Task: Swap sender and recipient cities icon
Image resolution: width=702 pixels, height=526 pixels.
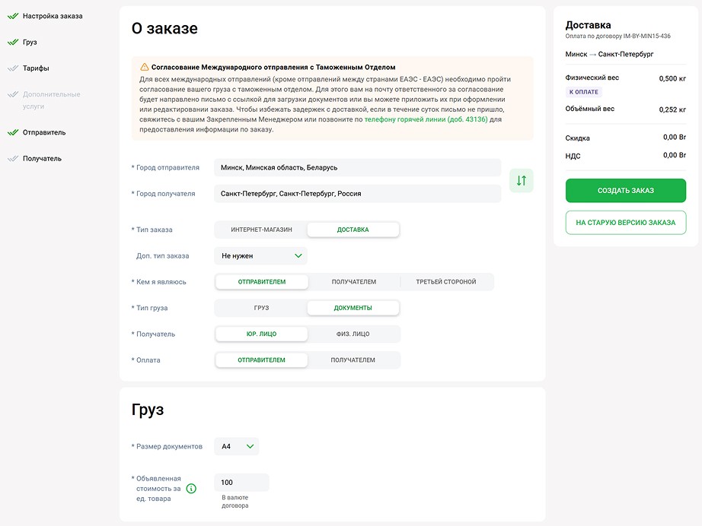Action: point(521,181)
